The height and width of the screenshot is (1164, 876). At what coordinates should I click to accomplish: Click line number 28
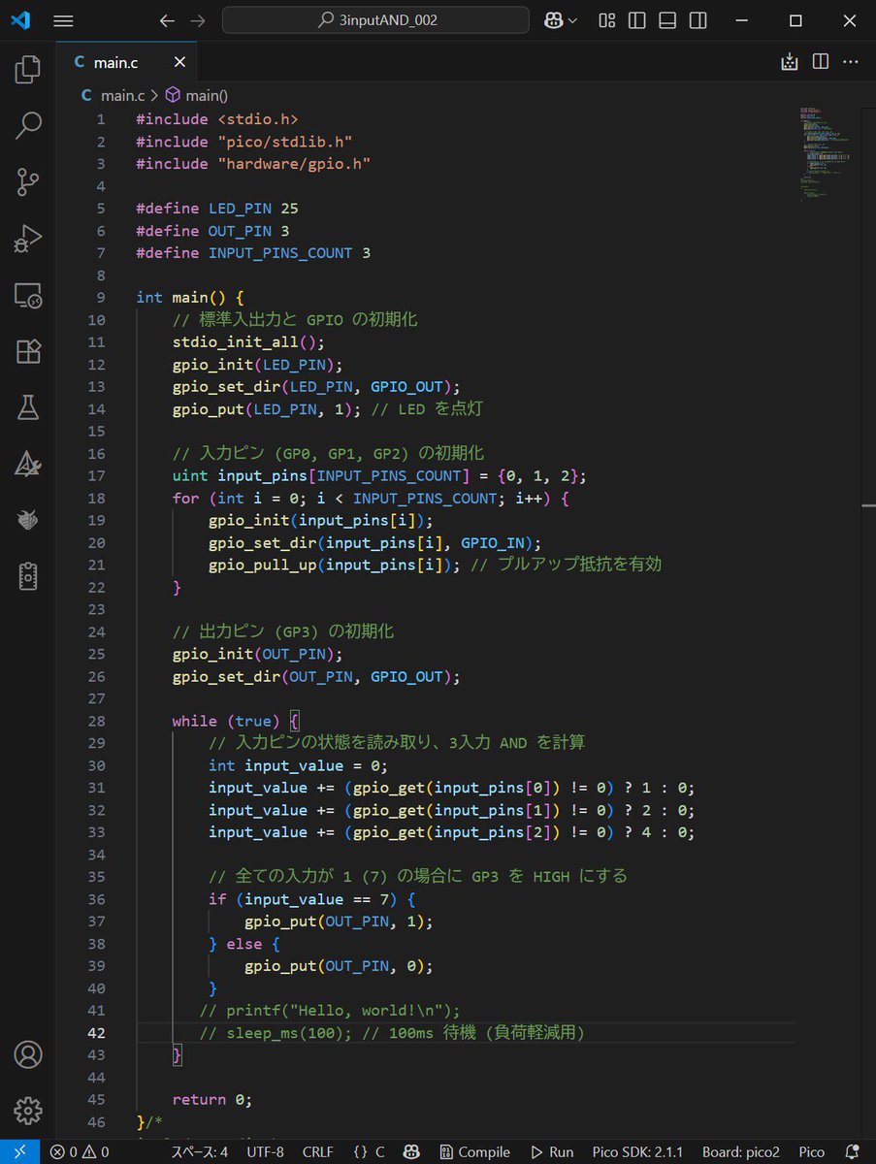pyautogui.click(x=96, y=721)
